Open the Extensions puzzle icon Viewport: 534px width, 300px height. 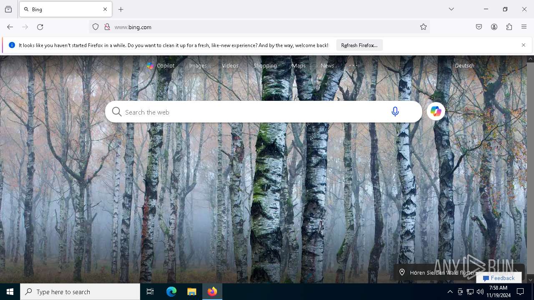coord(509,27)
